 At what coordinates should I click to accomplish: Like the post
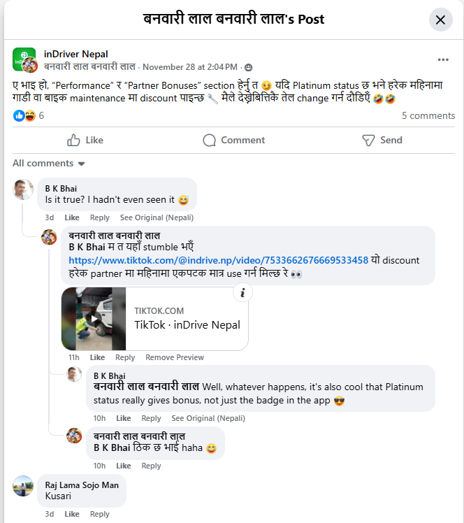(x=85, y=141)
